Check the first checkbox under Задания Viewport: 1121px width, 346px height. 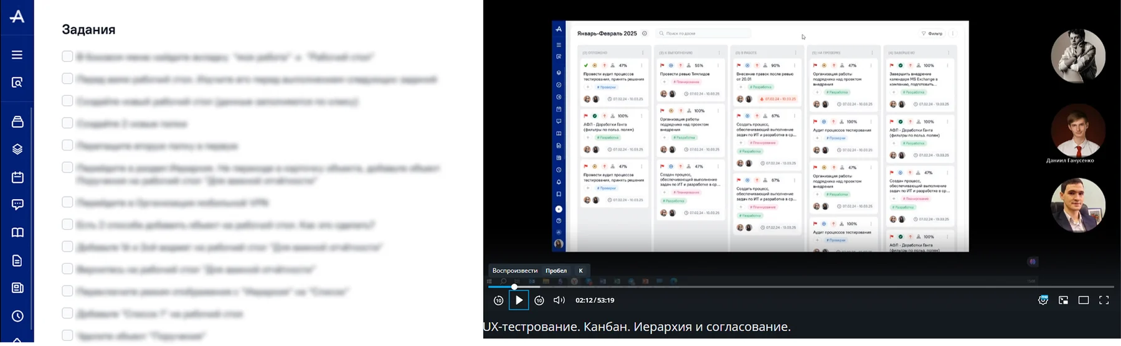[x=67, y=57]
